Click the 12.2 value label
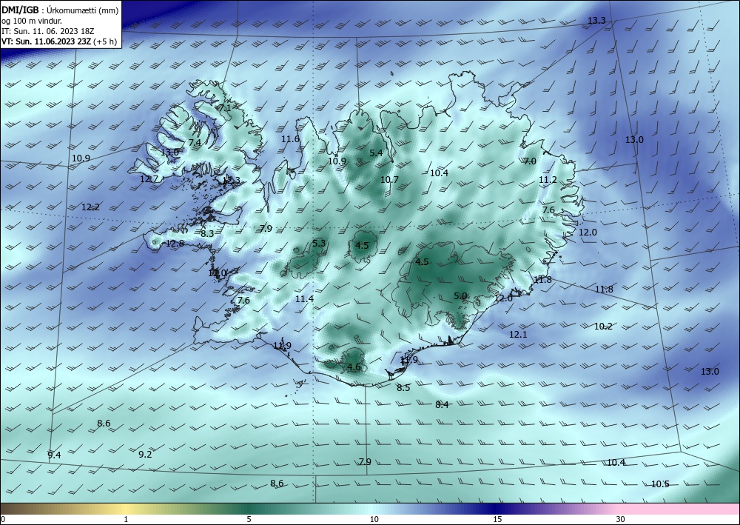 tap(90, 207)
